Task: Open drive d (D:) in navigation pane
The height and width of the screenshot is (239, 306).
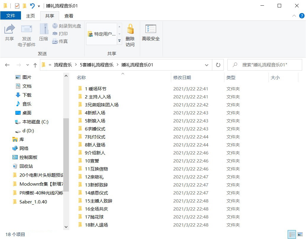Action: tap(25, 131)
